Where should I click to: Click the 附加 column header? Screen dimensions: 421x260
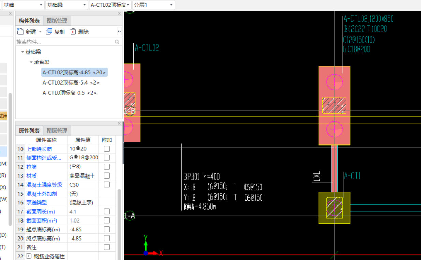point(107,140)
